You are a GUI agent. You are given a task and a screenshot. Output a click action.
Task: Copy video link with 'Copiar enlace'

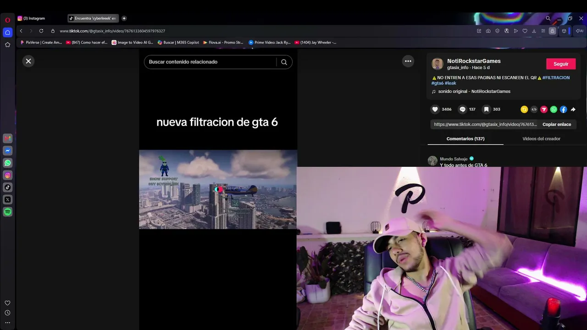[557, 124]
